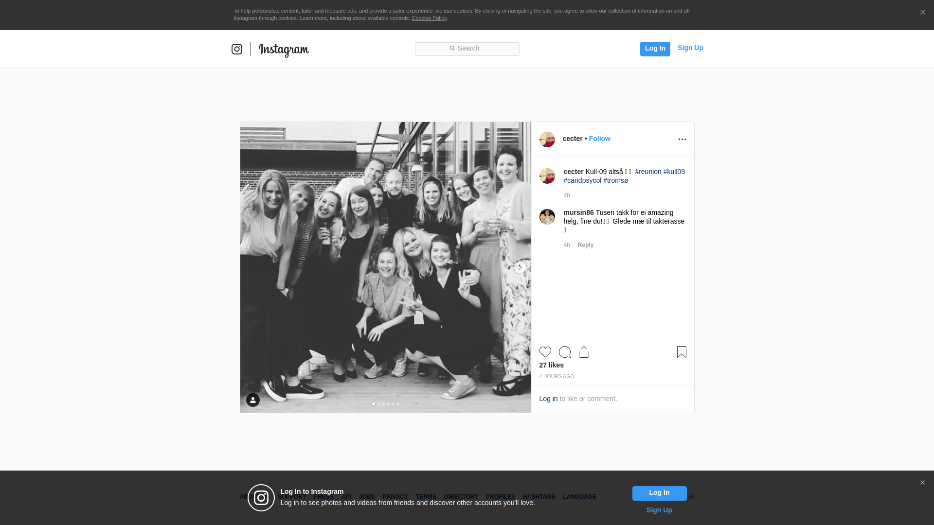Click the Log In button in the bottom banner

tap(659, 493)
